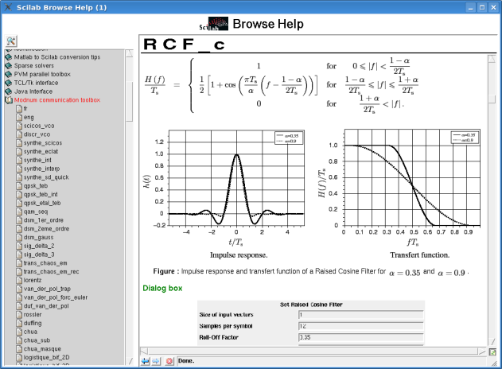Open the rossler help page
Viewport: 502px width, 369px height.
tap(33, 315)
